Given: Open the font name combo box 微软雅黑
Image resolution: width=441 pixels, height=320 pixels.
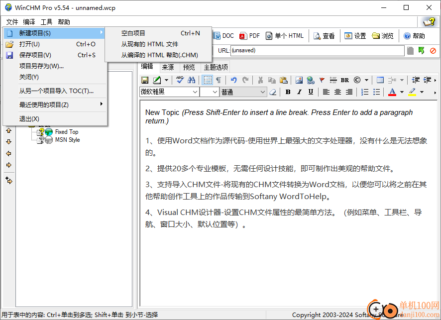Looking at the screenshot, I should (169, 92).
